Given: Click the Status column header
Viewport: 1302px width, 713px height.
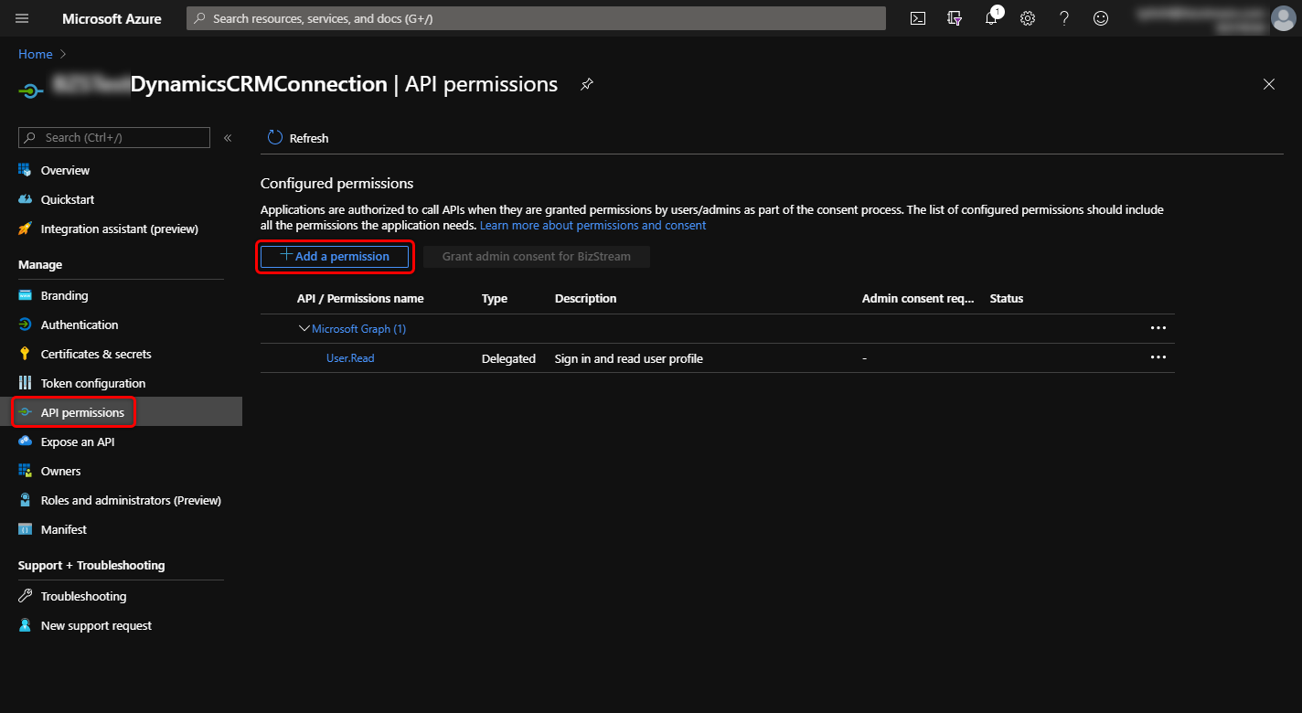Looking at the screenshot, I should tap(1007, 298).
